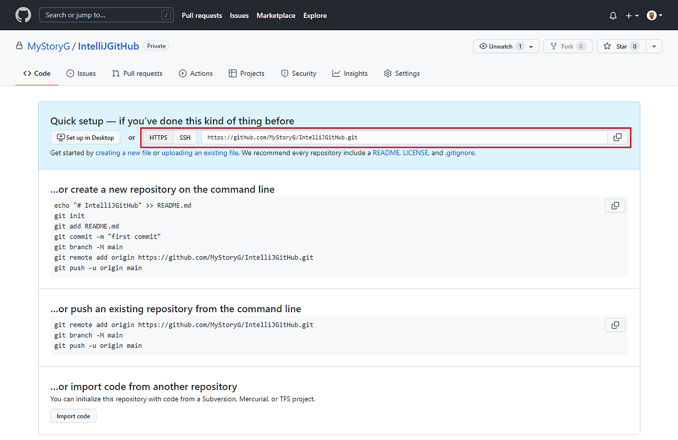Click the GitHub logo in the header

(23, 15)
